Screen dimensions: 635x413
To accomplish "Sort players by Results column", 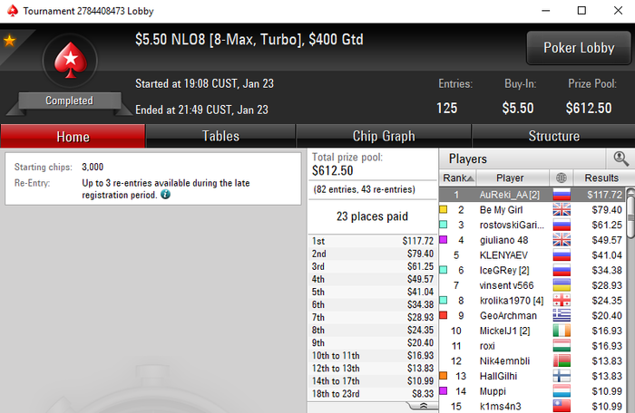I will pyautogui.click(x=601, y=178).
